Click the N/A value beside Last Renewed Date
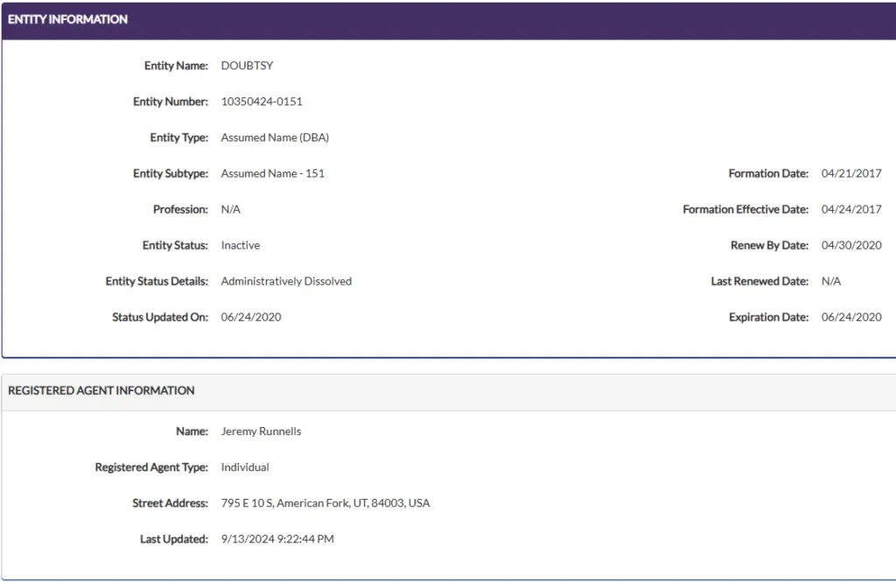This screenshot has width=896, height=582. click(830, 281)
